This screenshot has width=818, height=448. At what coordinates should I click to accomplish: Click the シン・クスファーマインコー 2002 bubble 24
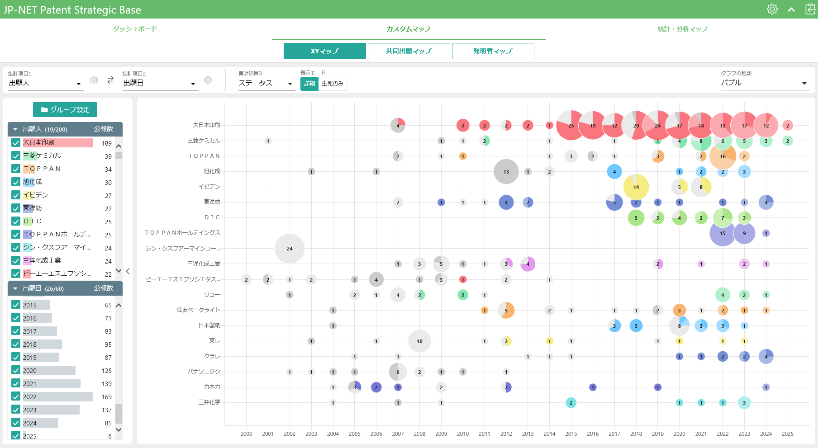click(290, 249)
